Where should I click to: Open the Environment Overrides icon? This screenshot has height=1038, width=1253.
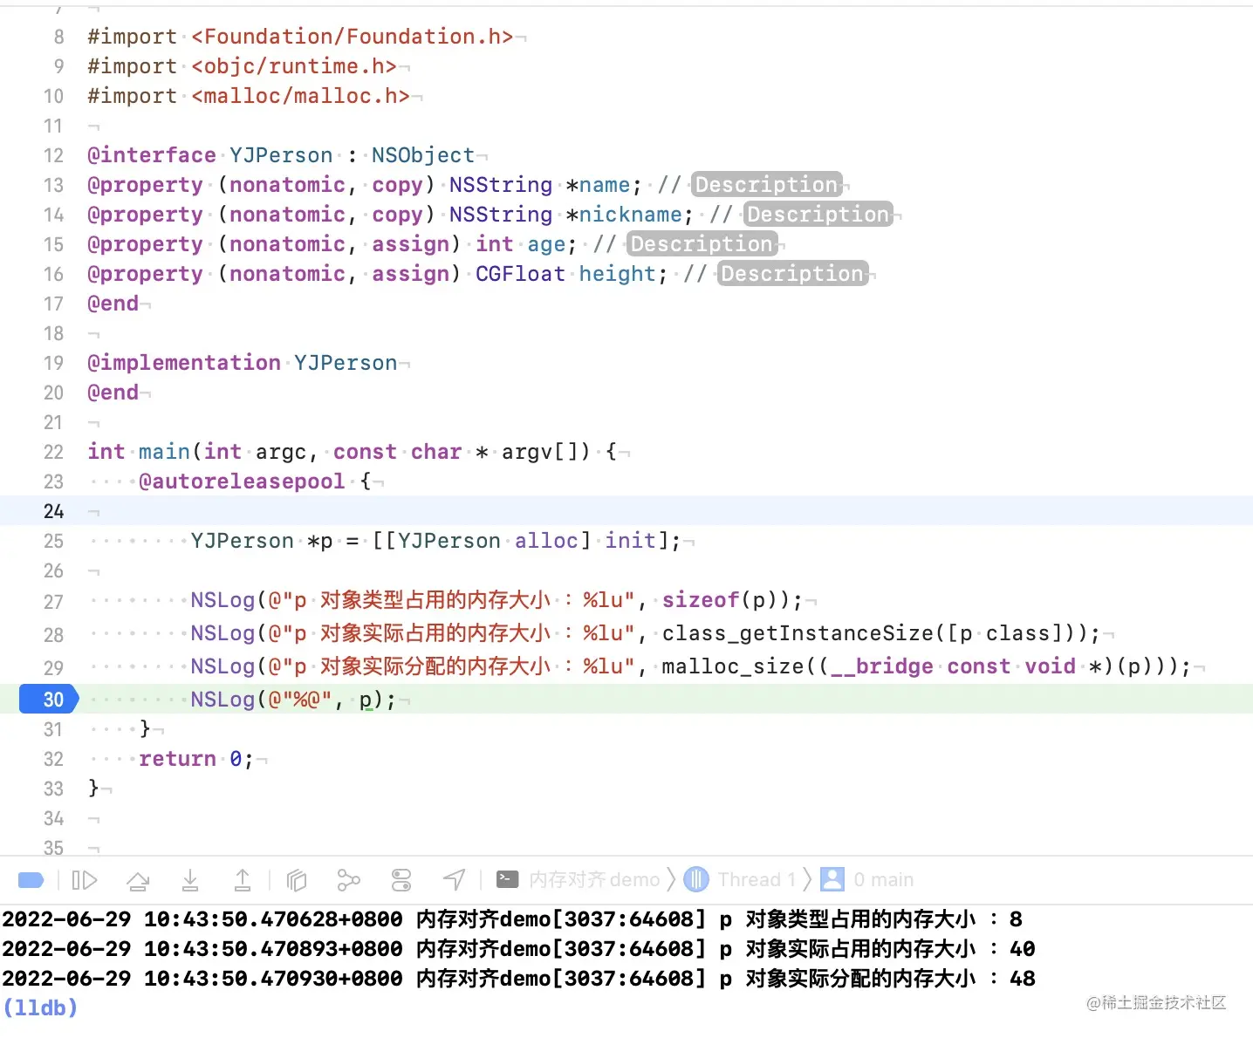[401, 880]
